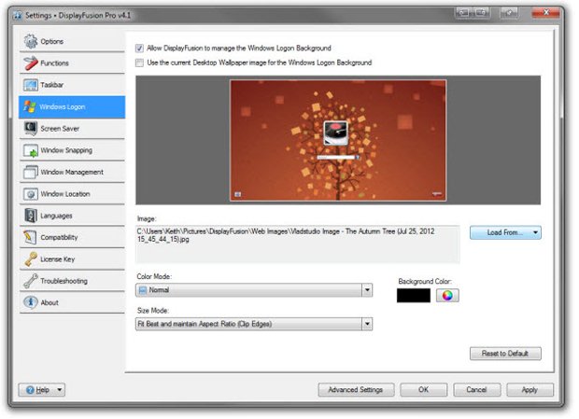Open the Options settings page
The width and height of the screenshot is (579, 419).
coord(72,41)
